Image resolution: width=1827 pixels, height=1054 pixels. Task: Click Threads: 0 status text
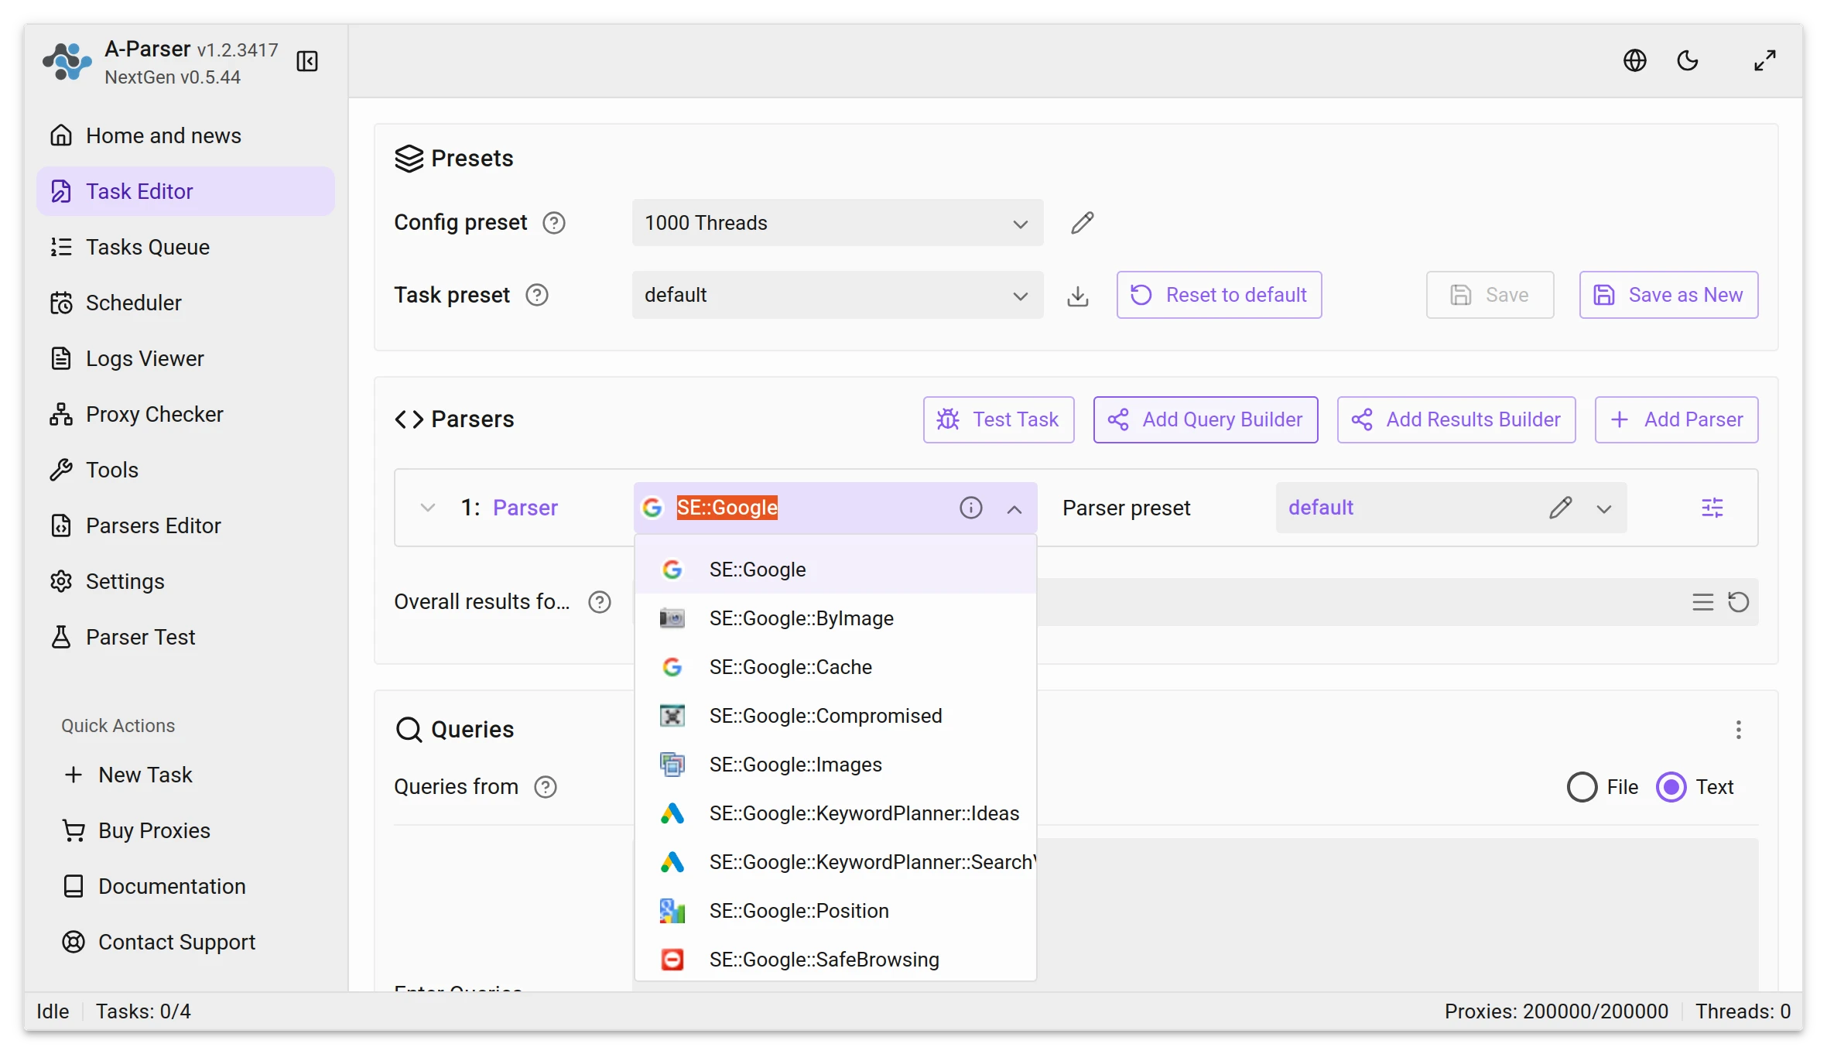1743,1011
